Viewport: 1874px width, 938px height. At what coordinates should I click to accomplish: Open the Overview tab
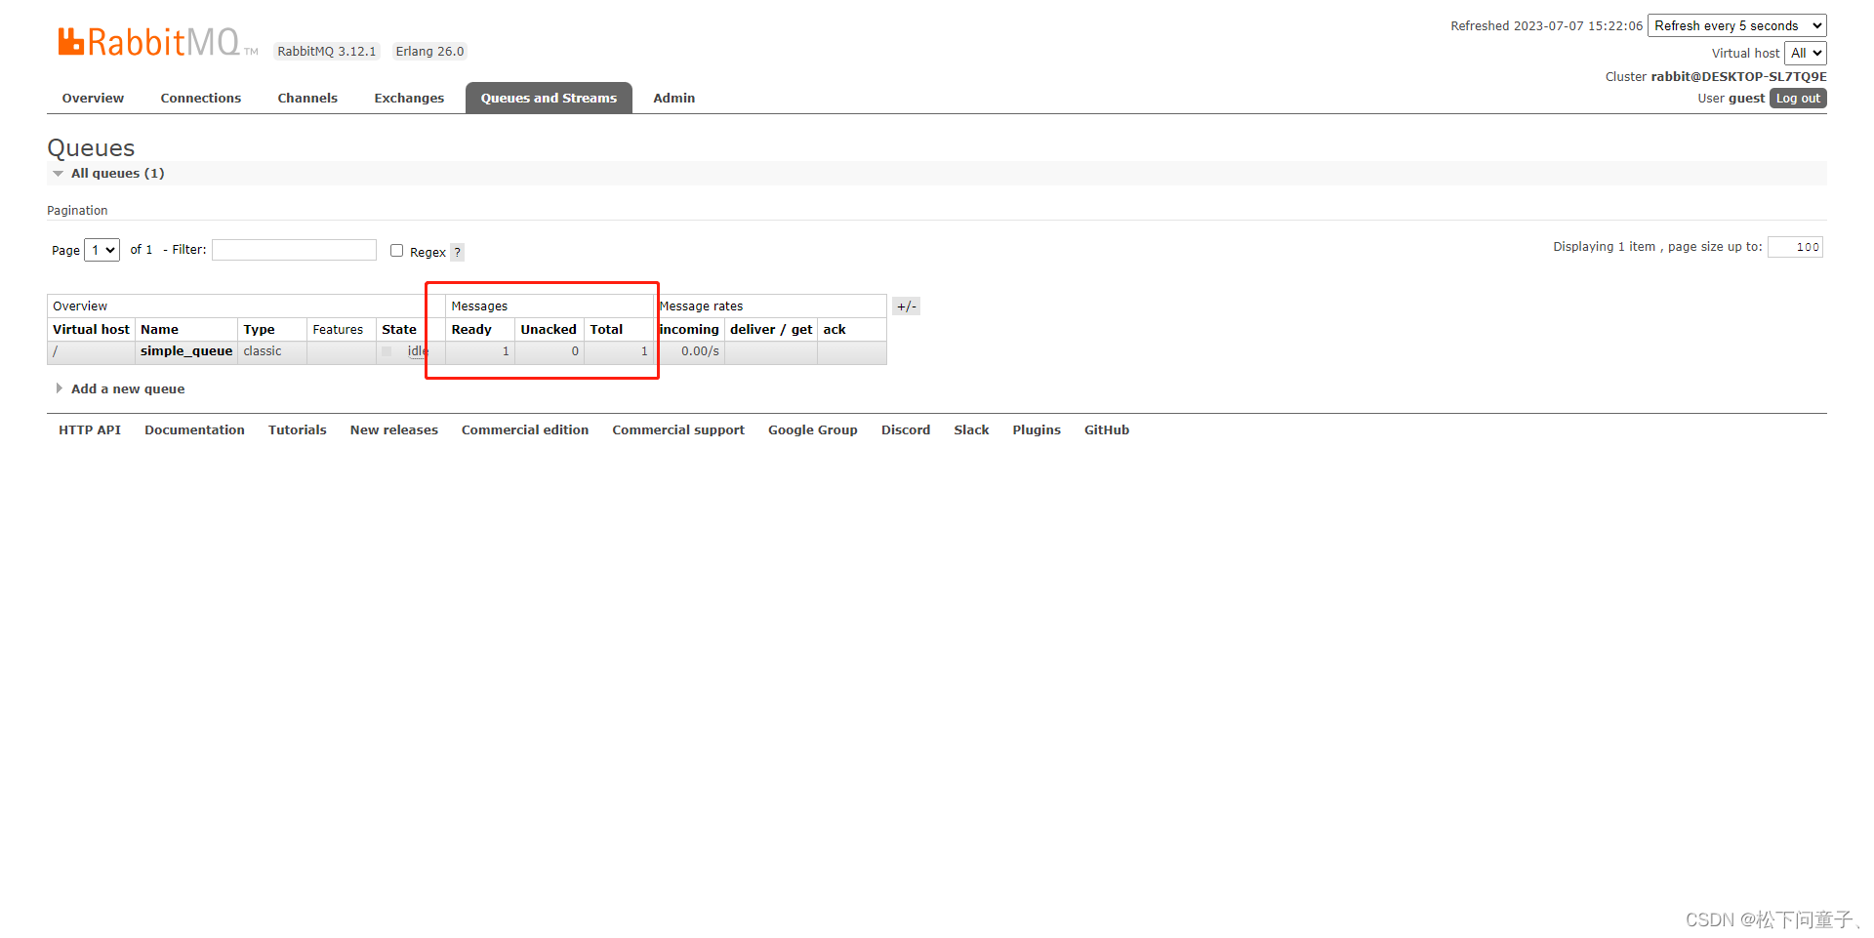point(93,99)
